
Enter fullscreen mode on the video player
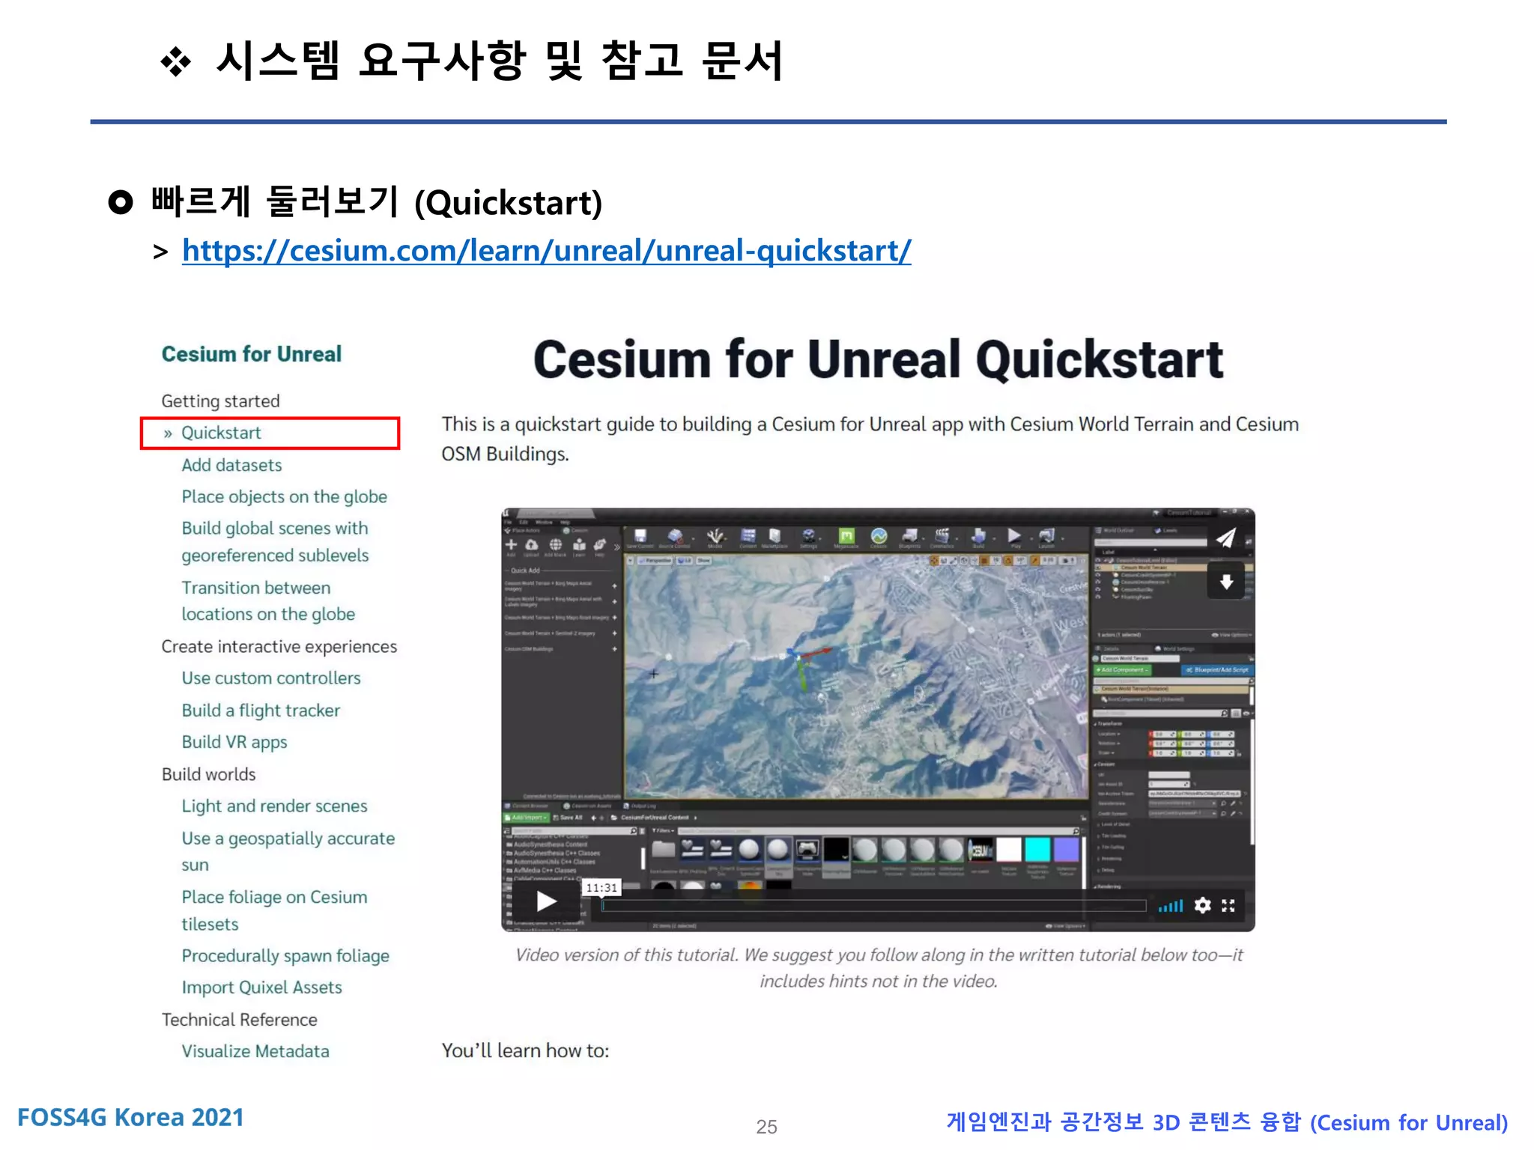click(1228, 905)
